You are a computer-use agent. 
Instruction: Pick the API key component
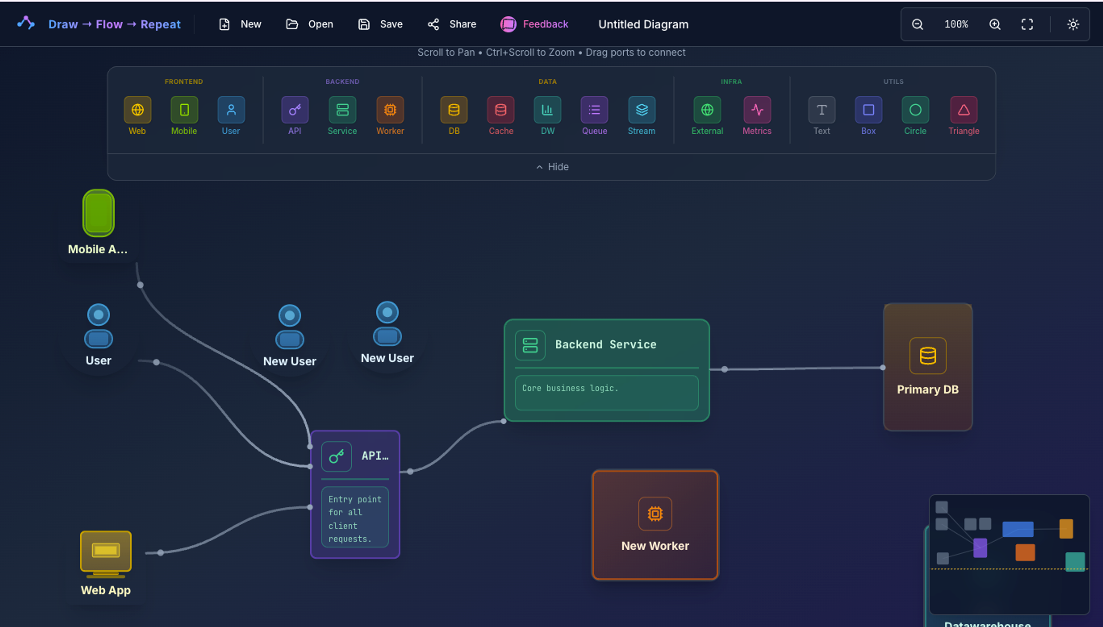tap(295, 110)
